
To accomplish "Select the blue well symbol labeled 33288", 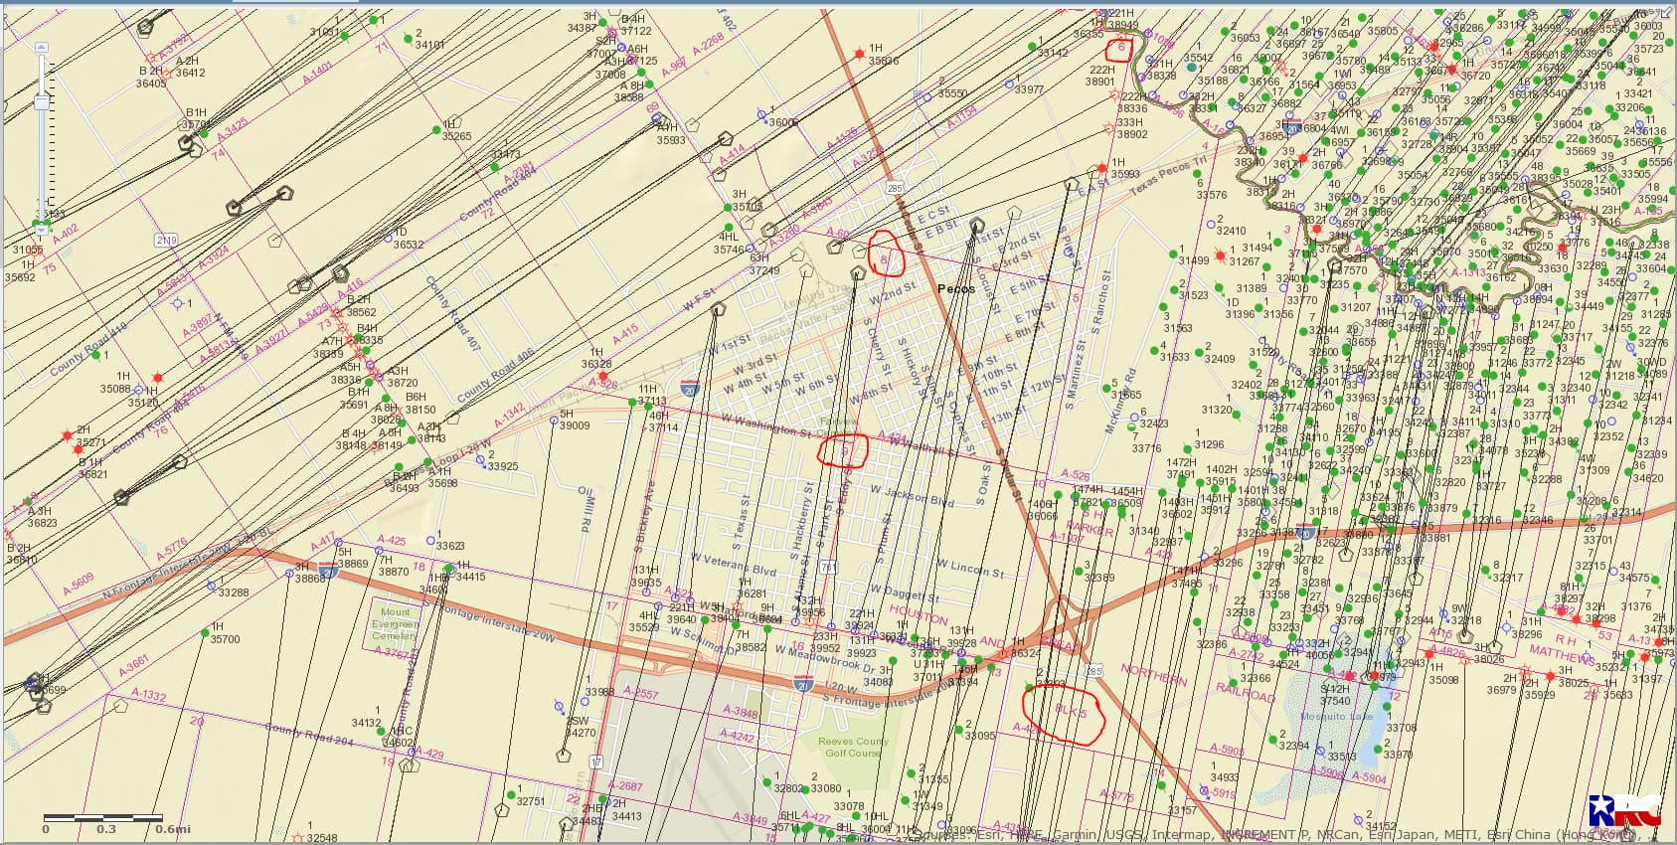I will click(211, 587).
